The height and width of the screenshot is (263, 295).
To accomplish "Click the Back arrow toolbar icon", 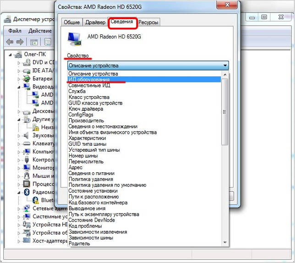I will point(10,42).
